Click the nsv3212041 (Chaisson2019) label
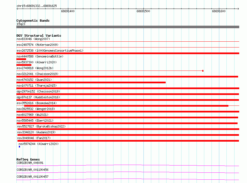 (37, 74)
